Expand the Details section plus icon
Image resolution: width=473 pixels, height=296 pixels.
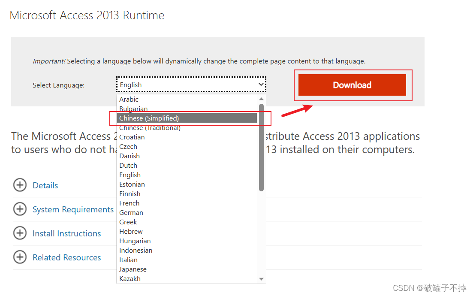coord(20,184)
